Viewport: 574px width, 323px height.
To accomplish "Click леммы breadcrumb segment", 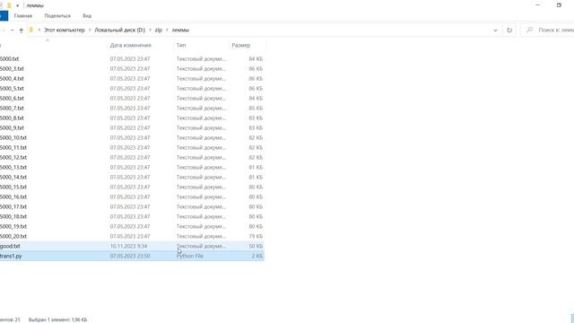I will pyautogui.click(x=180, y=30).
